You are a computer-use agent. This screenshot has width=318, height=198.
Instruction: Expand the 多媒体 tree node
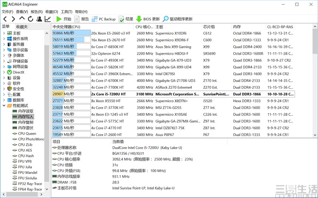click(x=4, y=56)
